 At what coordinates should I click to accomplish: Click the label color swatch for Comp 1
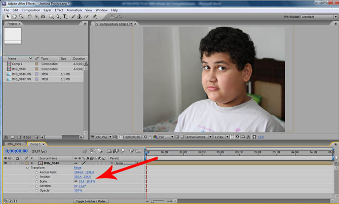coord(36,64)
